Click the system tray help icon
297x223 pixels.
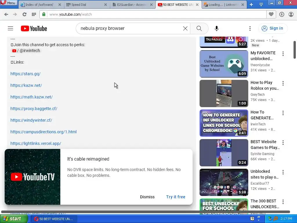252,219
